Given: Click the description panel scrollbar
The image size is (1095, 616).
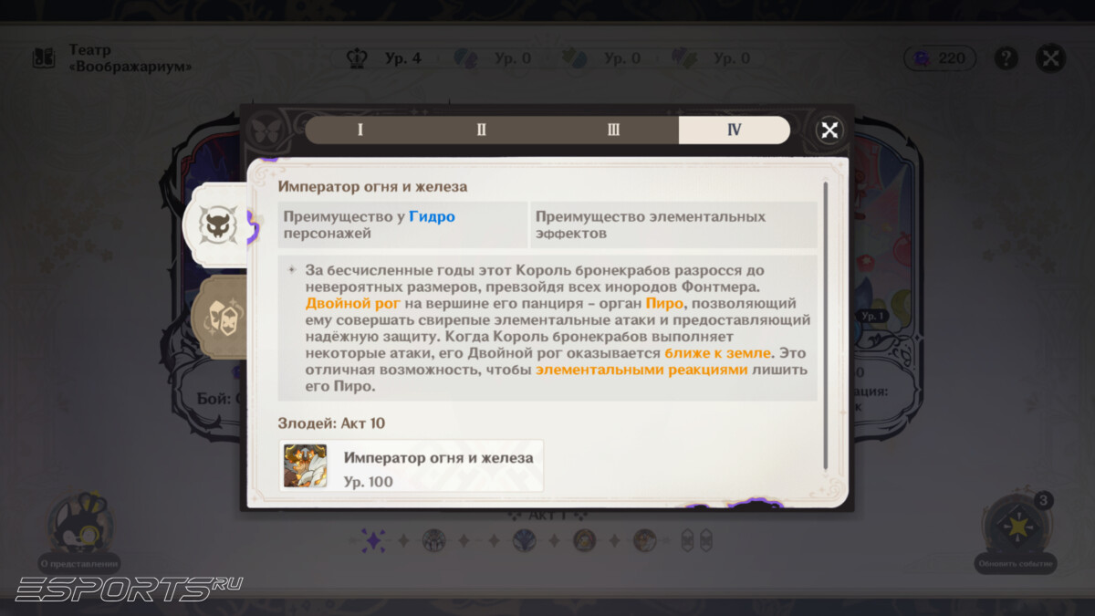Looking at the screenshot, I should (x=826, y=324).
